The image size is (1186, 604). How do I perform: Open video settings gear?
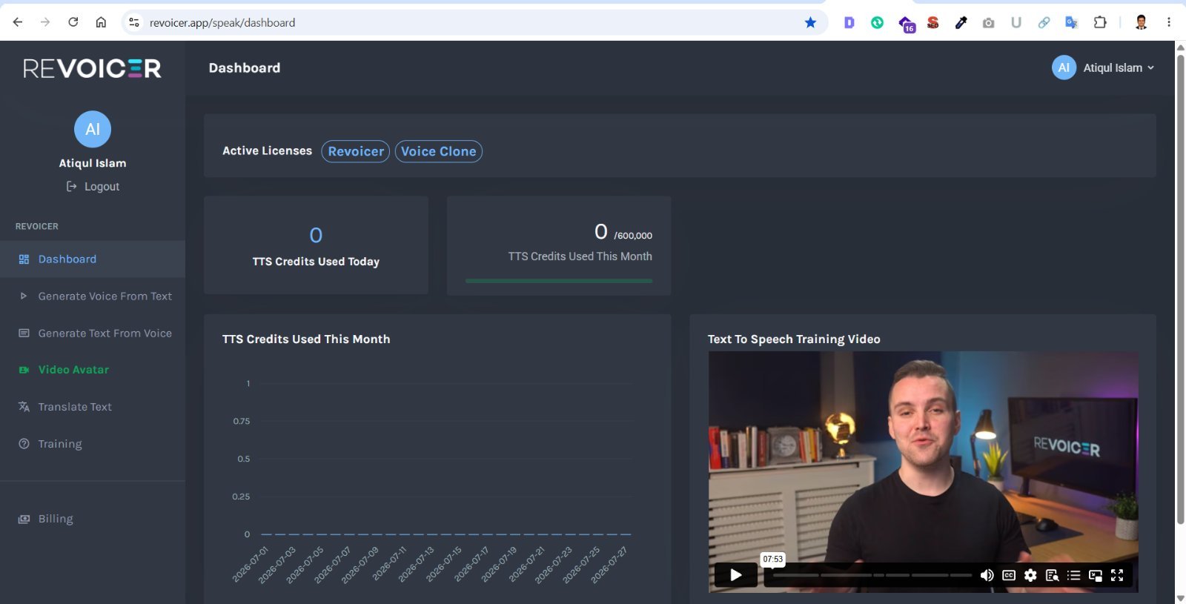click(x=1030, y=575)
